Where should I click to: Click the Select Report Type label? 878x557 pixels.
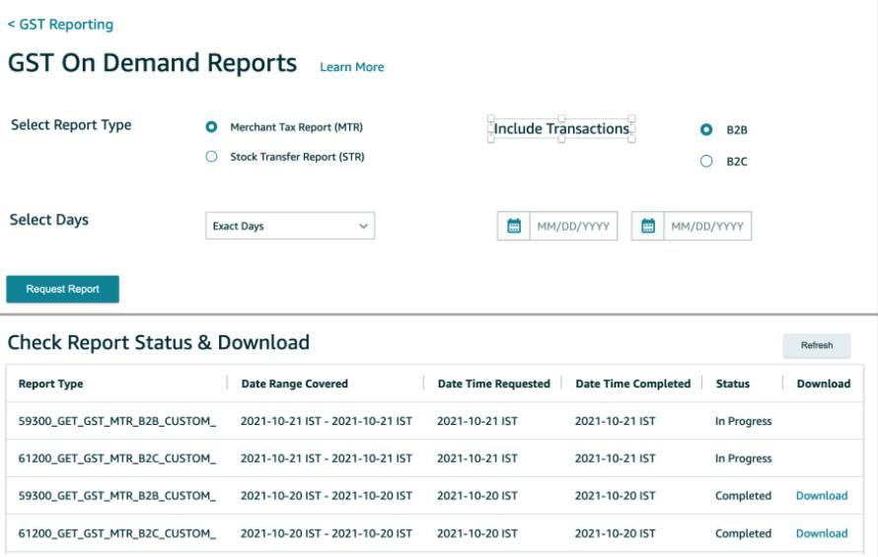click(71, 125)
